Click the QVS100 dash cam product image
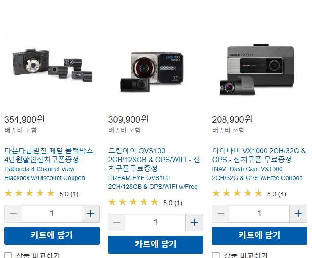This screenshot has height=258, width=312. (x=152, y=72)
